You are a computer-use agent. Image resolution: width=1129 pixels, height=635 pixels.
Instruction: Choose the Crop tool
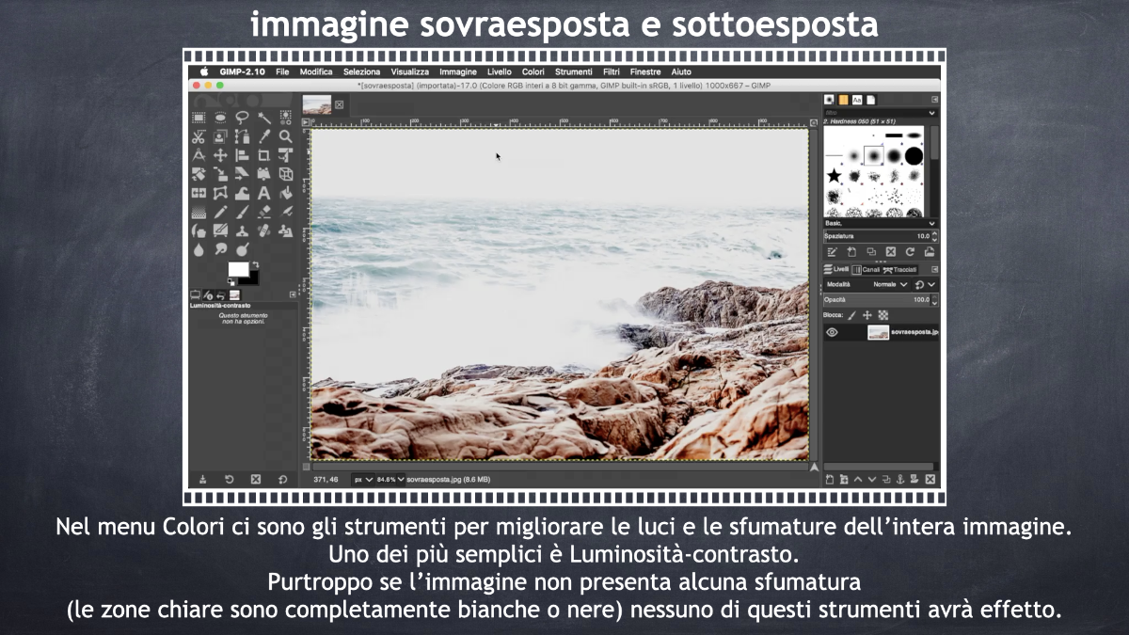pos(263,155)
